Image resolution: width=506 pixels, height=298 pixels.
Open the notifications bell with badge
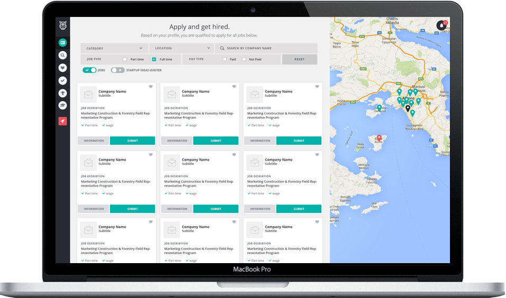(x=441, y=25)
